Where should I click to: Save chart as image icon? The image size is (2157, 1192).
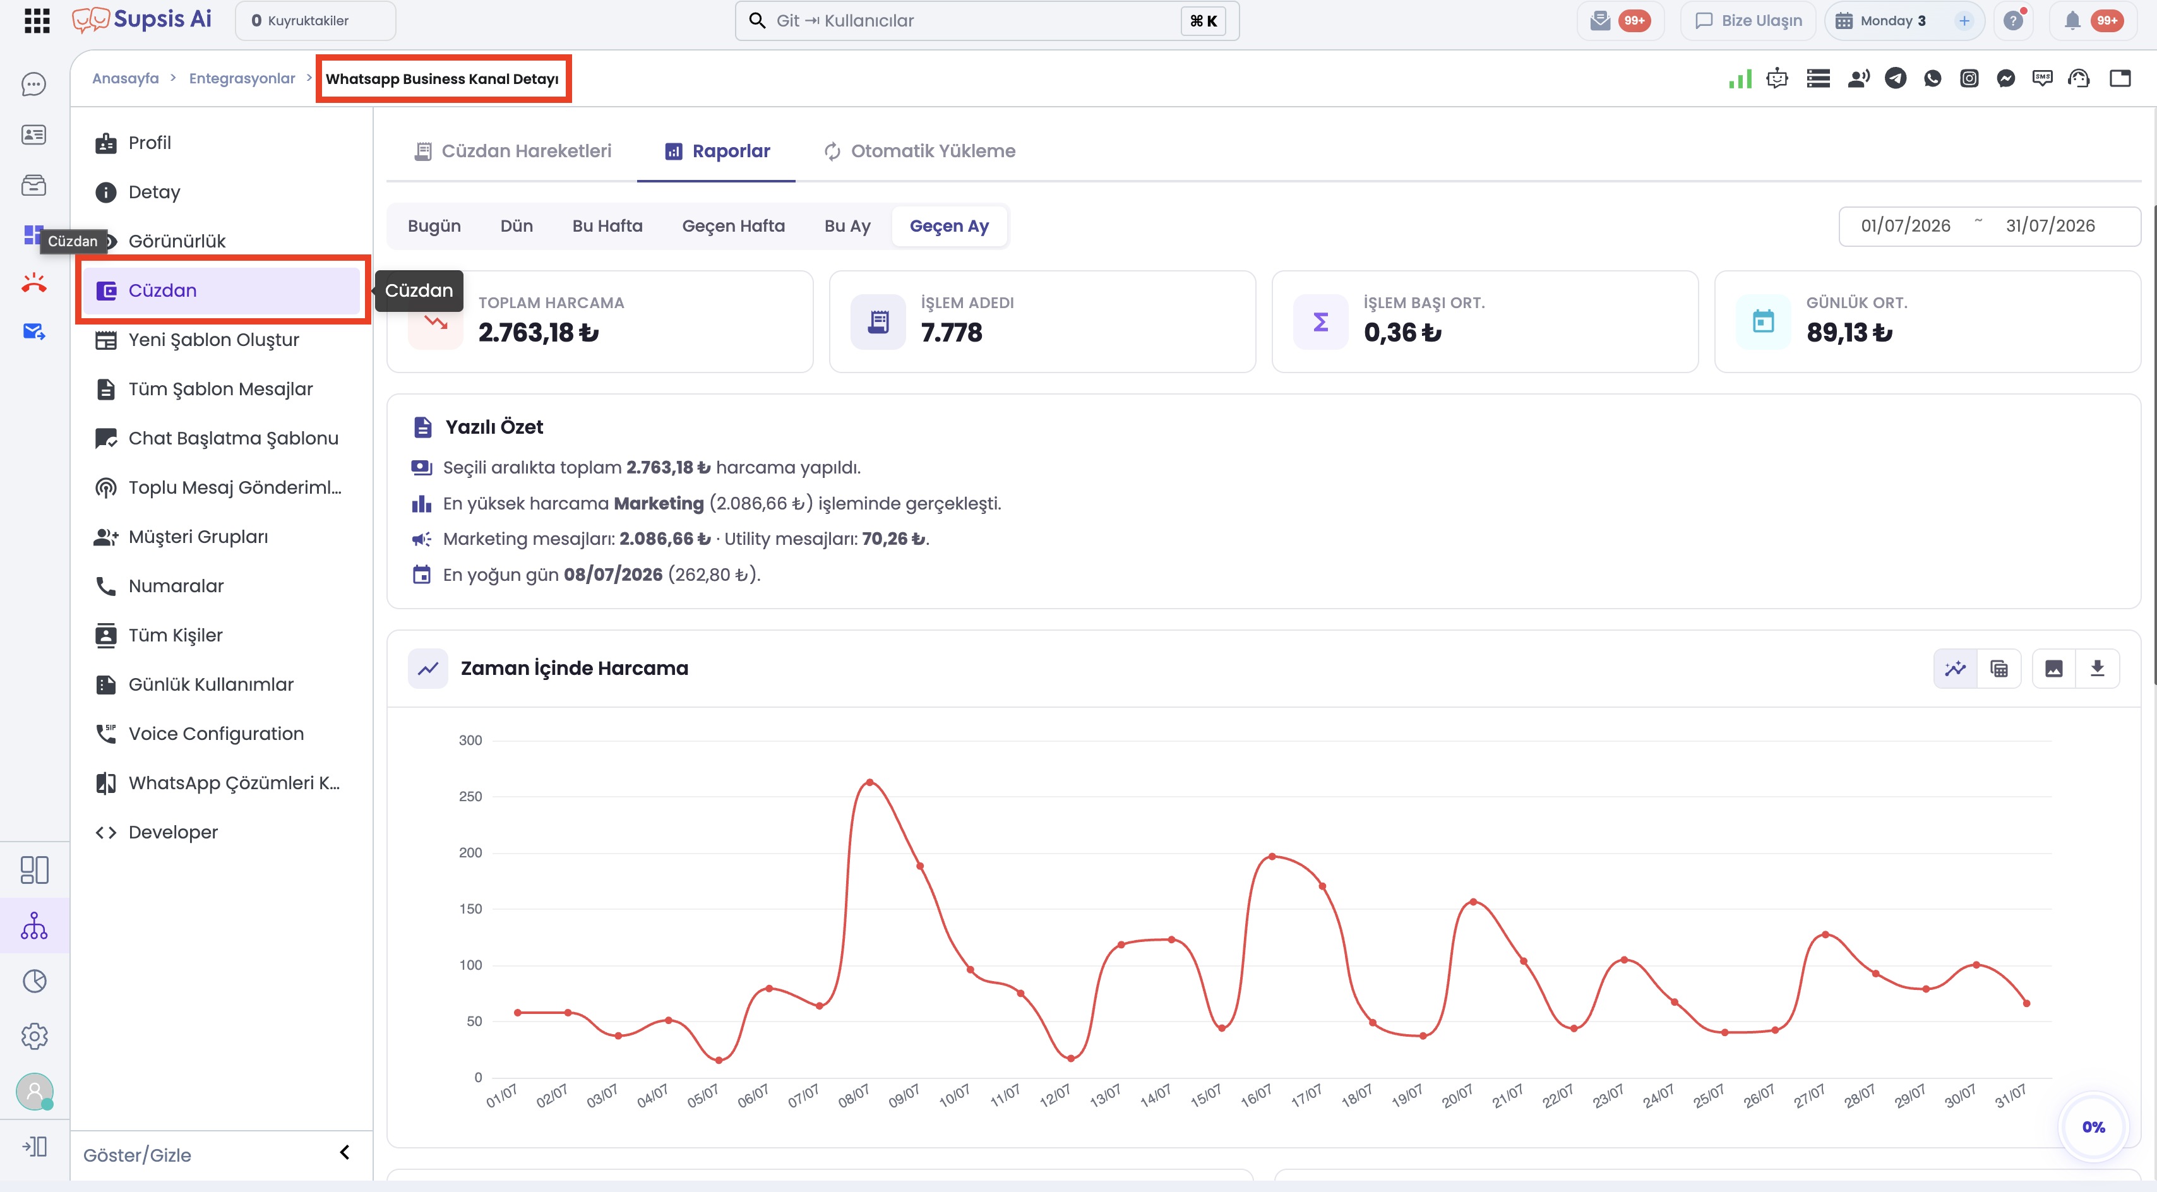point(2054,668)
